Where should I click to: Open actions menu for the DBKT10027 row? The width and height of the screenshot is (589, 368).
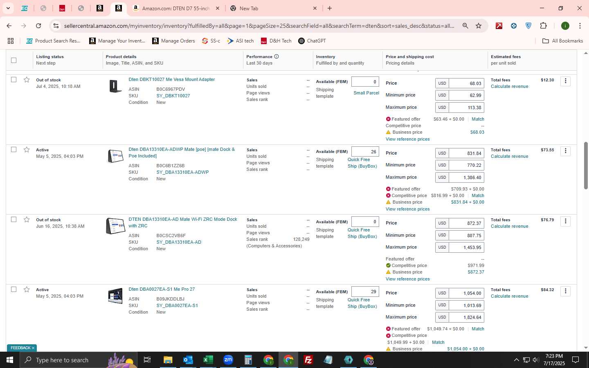[565, 81]
